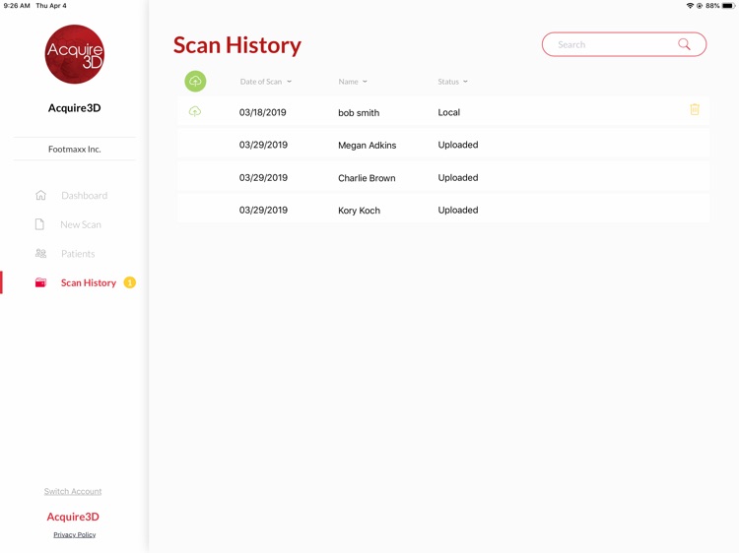The width and height of the screenshot is (739, 553).
Task: Tap the 9:26 AM clock in status bar
Action: coord(17,6)
